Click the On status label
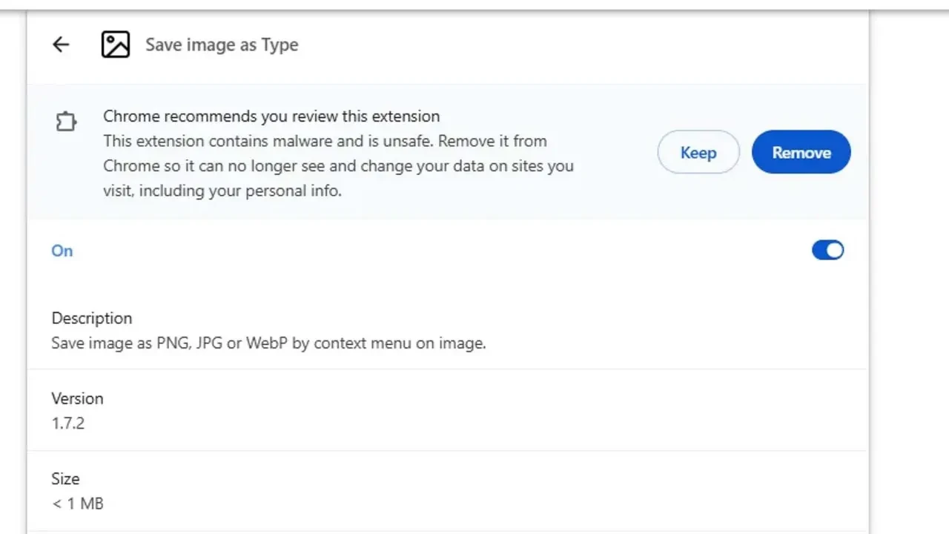Screen dimensions: 949x534 click(62, 251)
